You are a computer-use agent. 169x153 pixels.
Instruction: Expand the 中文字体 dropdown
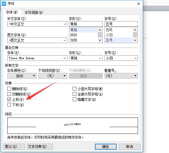pos(65,24)
